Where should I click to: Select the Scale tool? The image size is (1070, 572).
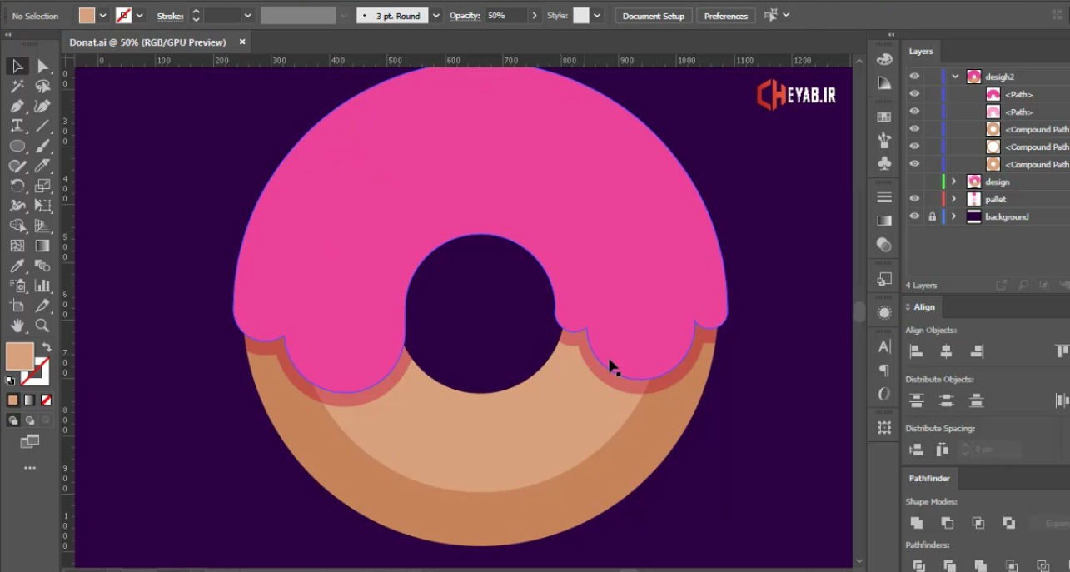coord(42,186)
